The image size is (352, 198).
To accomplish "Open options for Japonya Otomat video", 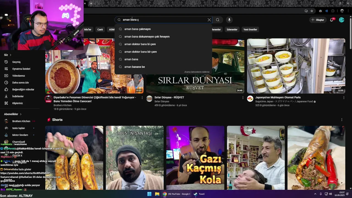I will pos(344,98).
